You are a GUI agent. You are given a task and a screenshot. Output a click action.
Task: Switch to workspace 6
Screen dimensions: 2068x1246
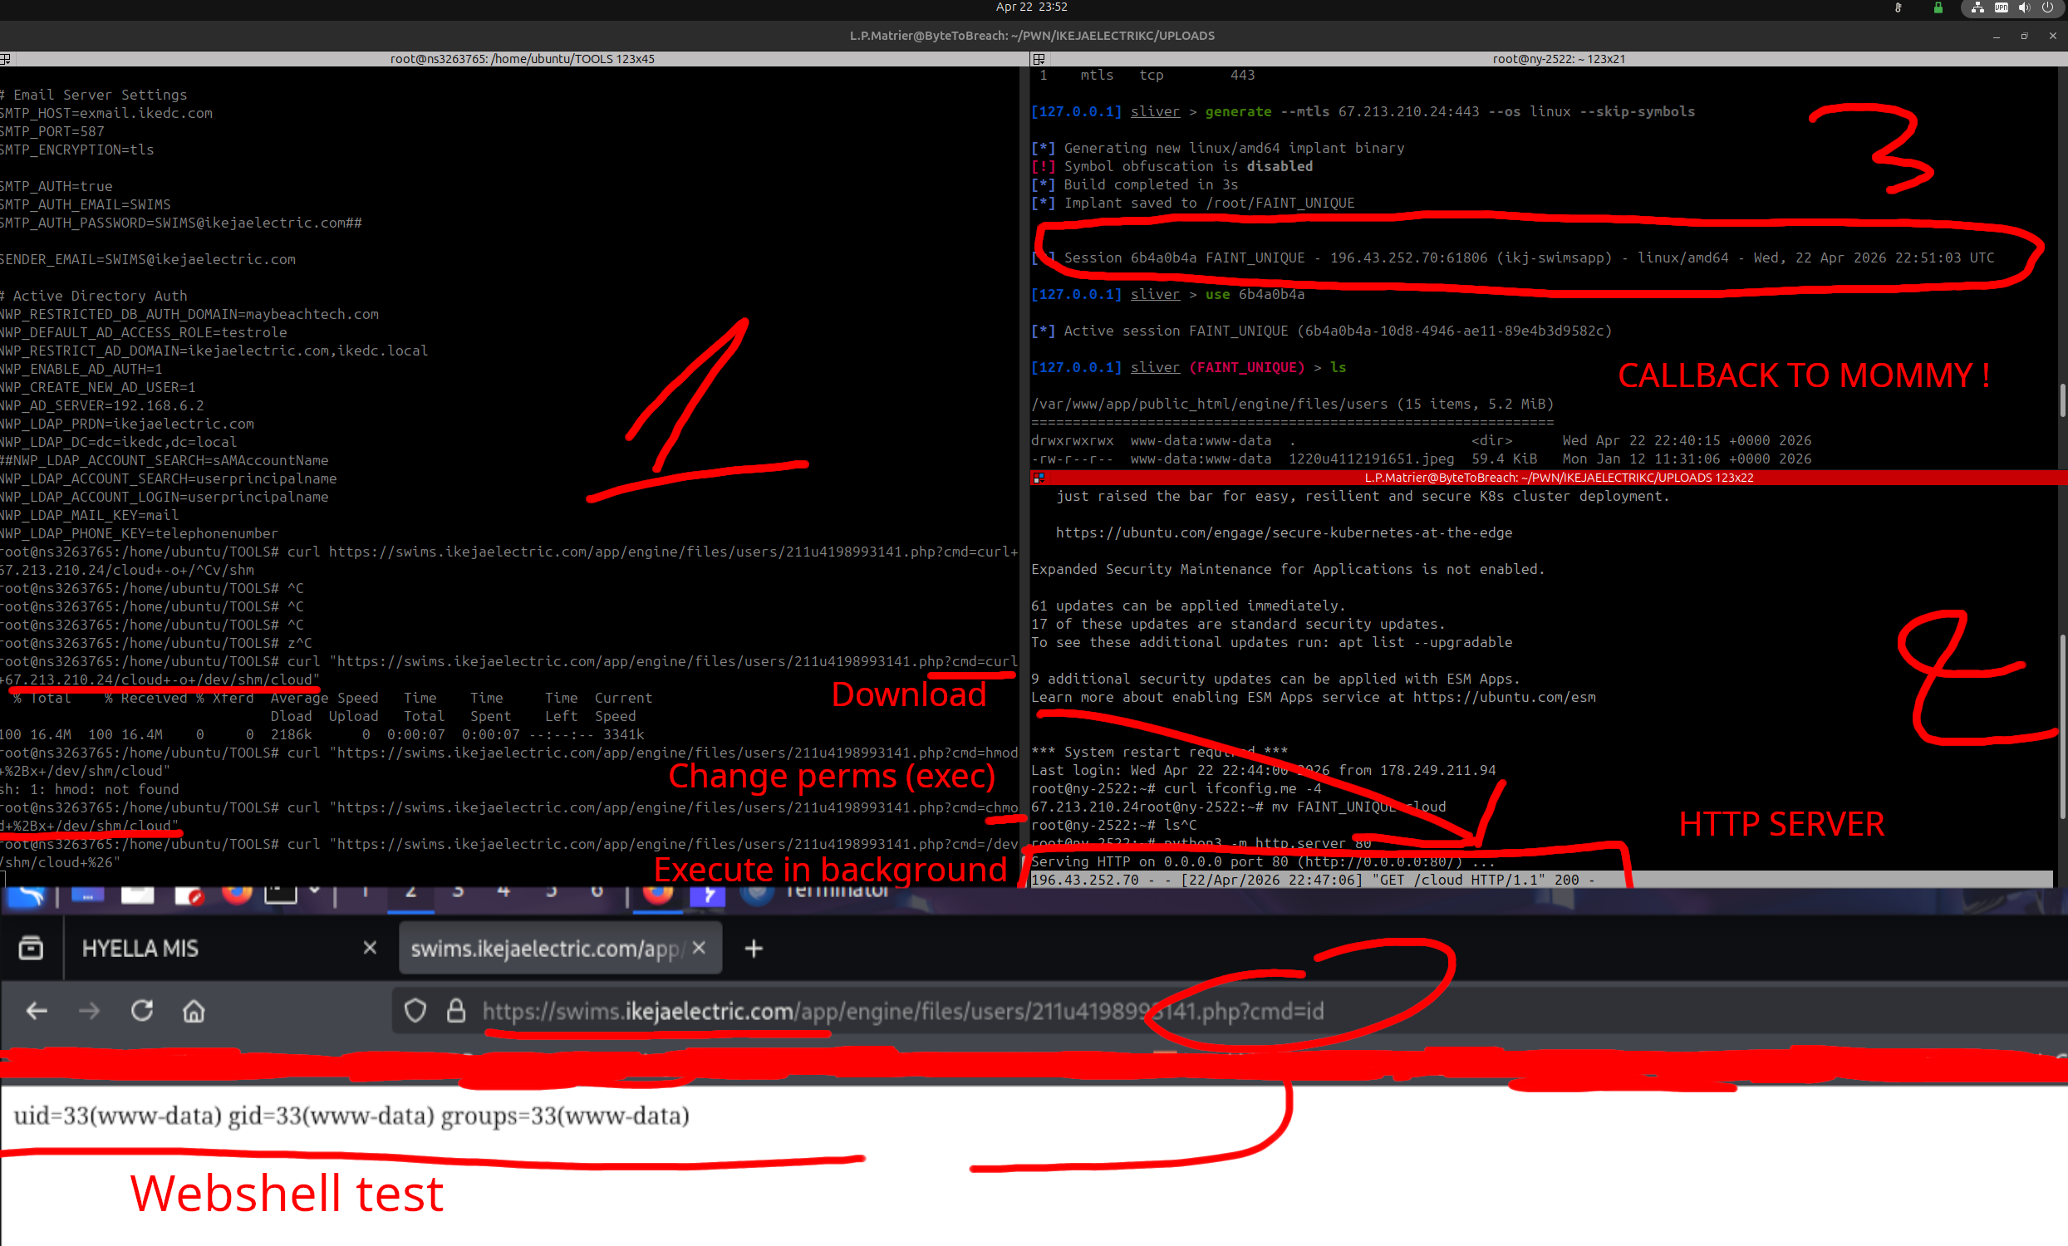click(597, 893)
